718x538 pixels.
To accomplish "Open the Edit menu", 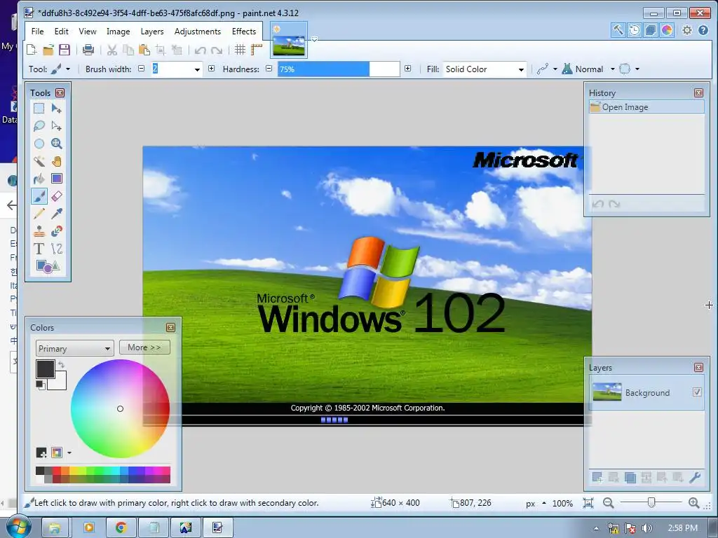I will [x=62, y=31].
